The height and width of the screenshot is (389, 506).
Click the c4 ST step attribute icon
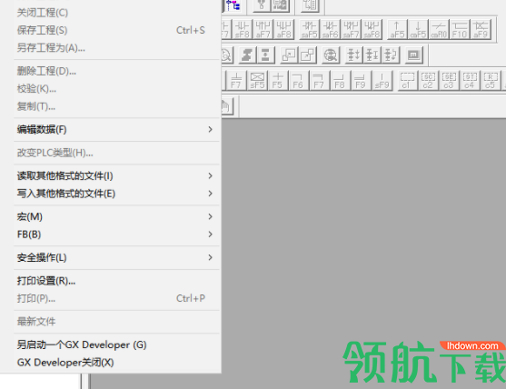click(470, 80)
